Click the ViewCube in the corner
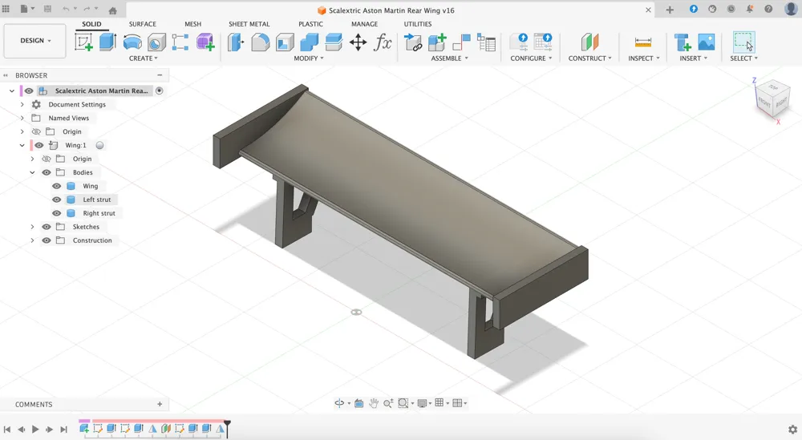The height and width of the screenshot is (440, 802). click(x=772, y=99)
